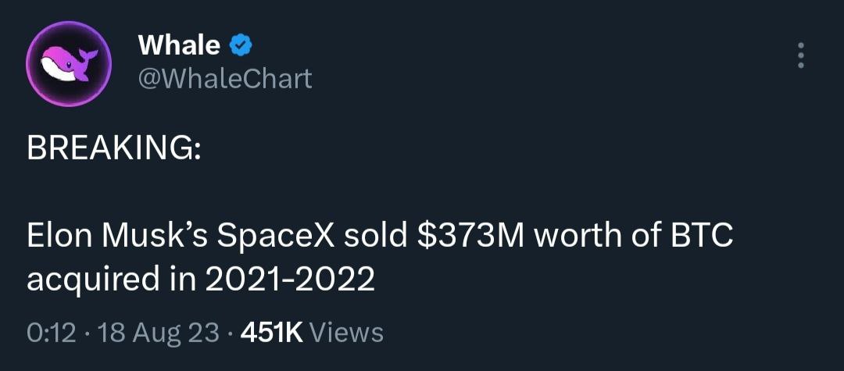Viewport: 844px width, 371px height.
Task: Open the 451K view count
Action: (273, 333)
